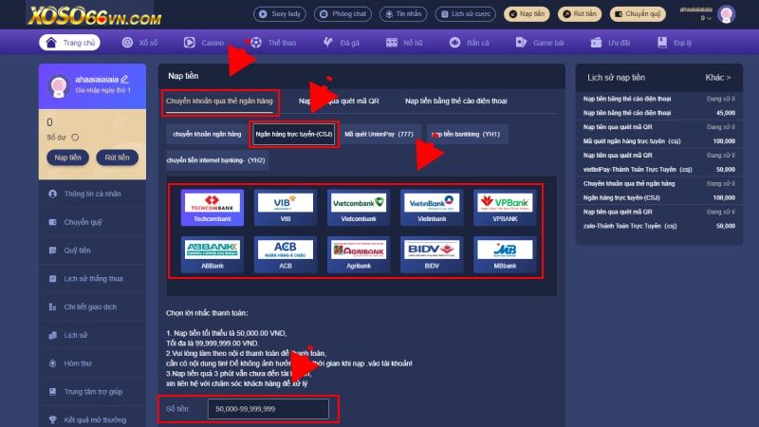
Task: Choose chuyển khoản ngân hàng option
Action: 207,134
